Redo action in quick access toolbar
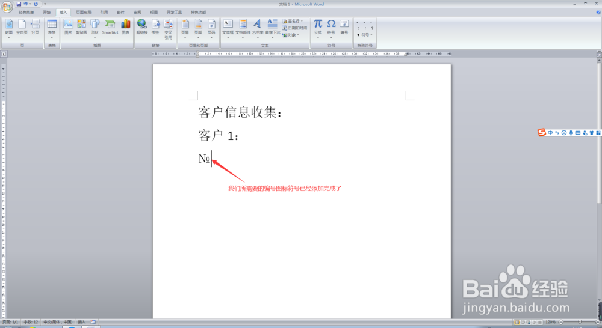 36,4
